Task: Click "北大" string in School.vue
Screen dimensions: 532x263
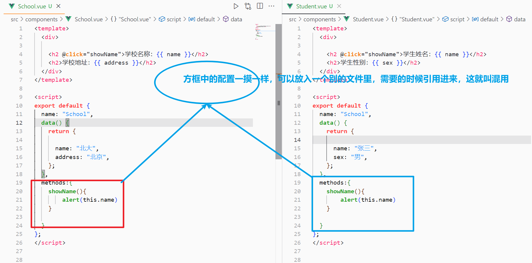Action: coord(86,148)
